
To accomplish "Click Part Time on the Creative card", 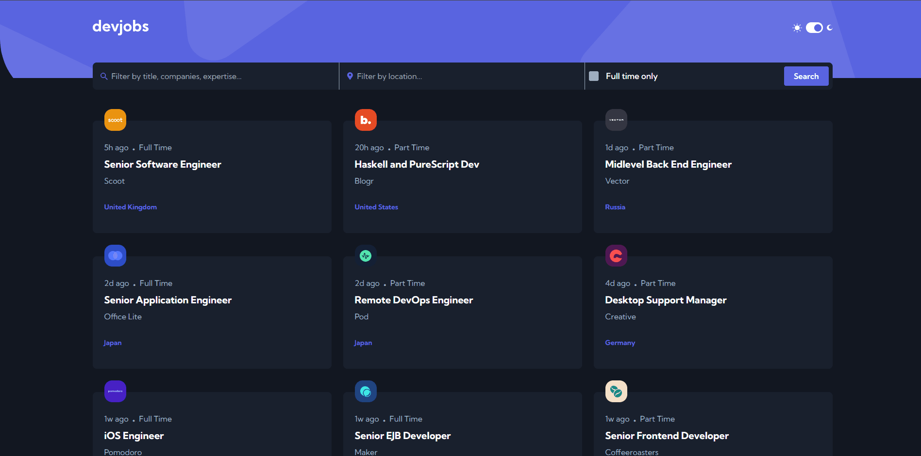I will click(x=658, y=283).
